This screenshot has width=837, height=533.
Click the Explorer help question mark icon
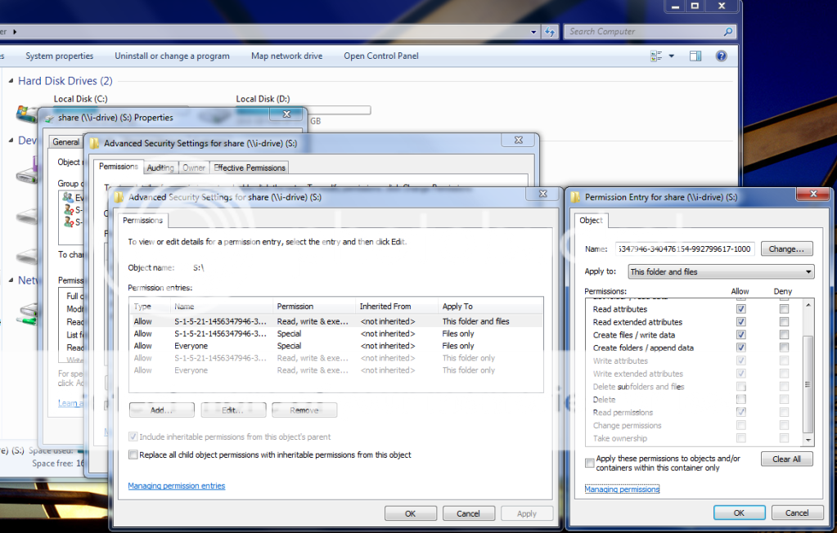coord(721,56)
